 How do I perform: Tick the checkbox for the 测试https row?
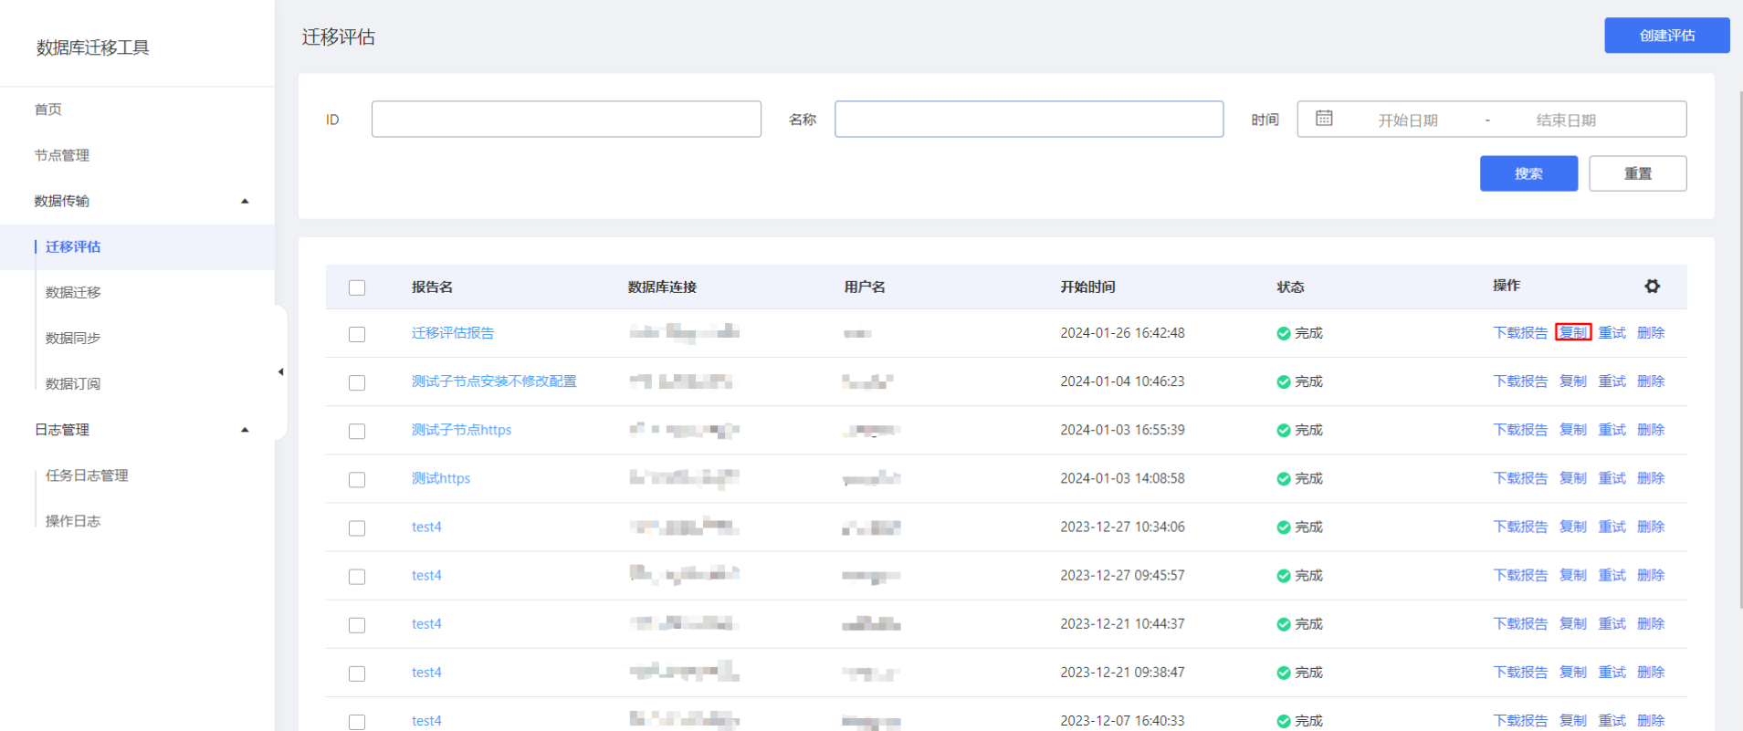(357, 479)
